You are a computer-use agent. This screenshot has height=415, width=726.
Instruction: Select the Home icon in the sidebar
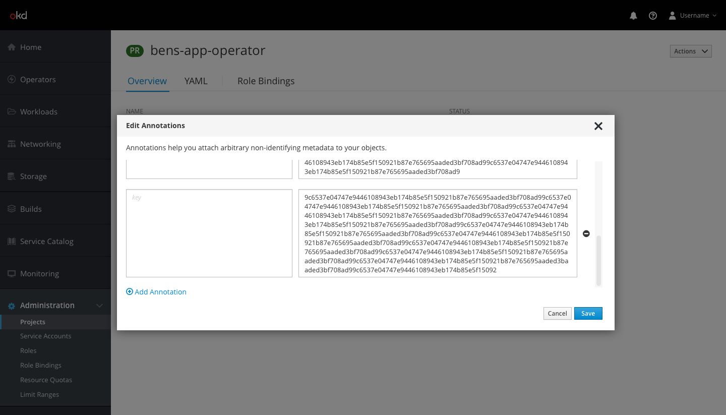click(11, 46)
